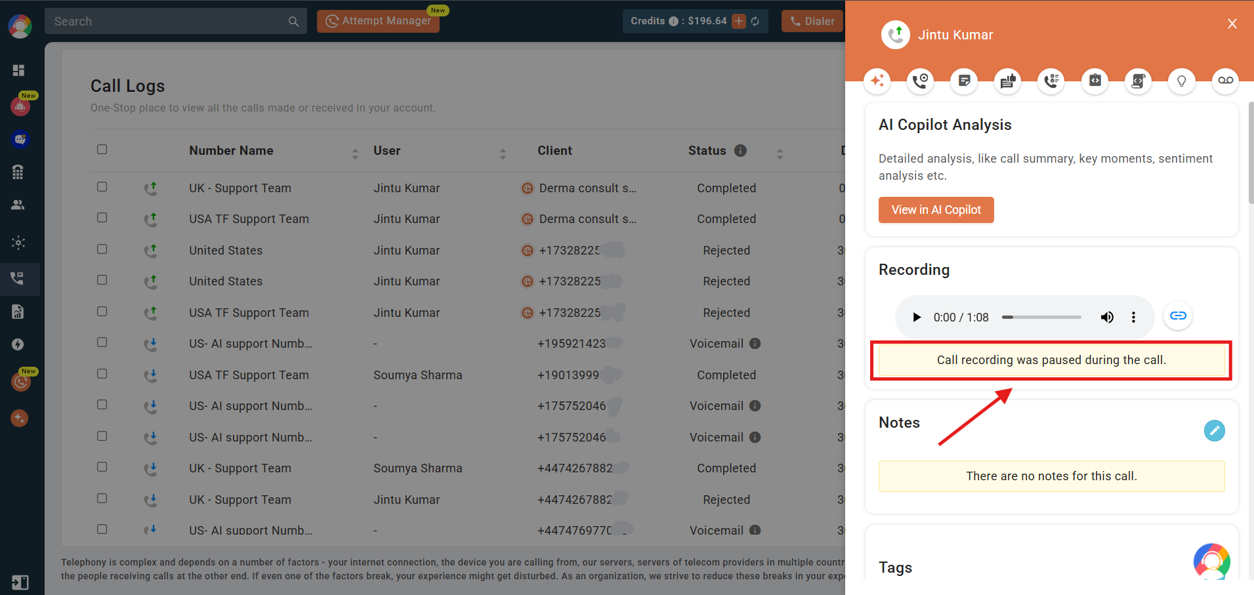
Task: Open the blue chat bot sidebar icon
Action: (20, 139)
